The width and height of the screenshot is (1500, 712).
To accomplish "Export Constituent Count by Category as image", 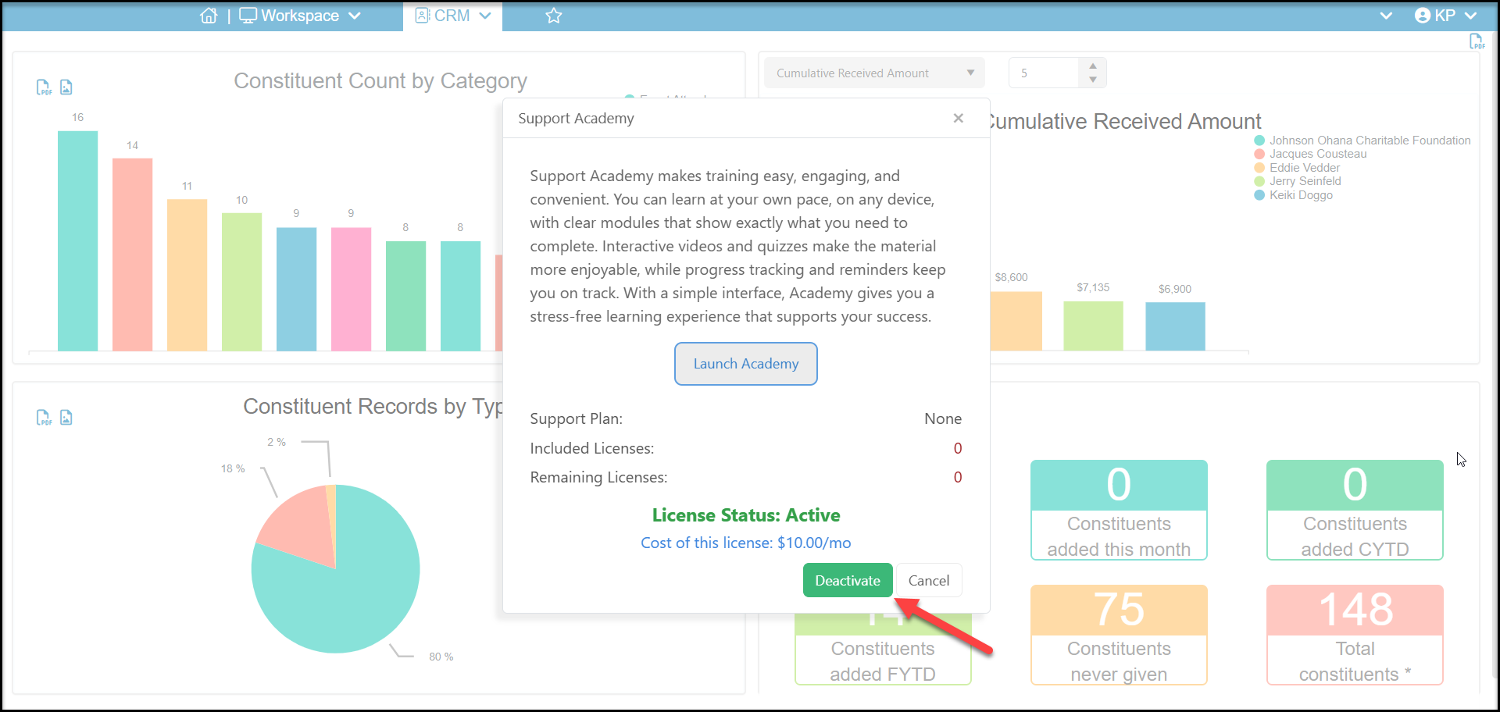I will [66, 87].
